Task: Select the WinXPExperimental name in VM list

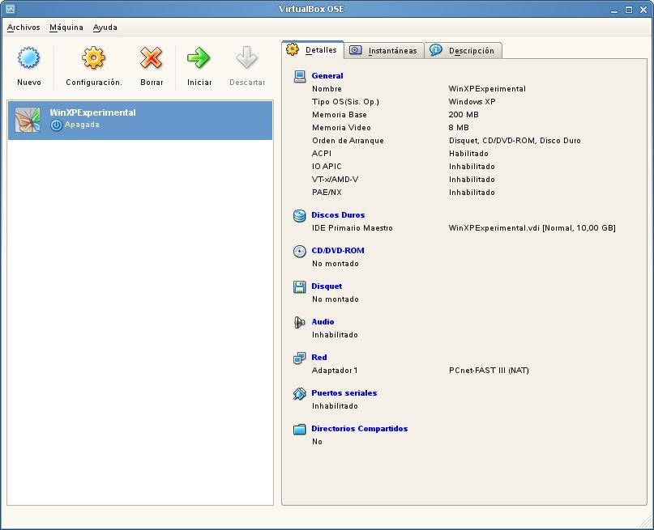Action: click(x=92, y=112)
